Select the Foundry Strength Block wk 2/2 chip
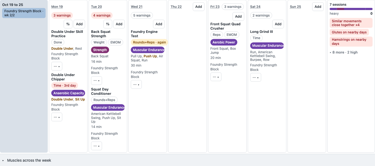 point(24,13)
